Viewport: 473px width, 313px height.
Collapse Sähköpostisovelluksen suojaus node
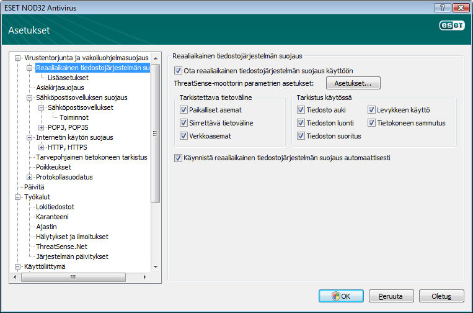coord(29,98)
